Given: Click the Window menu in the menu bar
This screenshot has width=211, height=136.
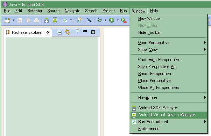Looking at the screenshot, I should (x=139, y=11).
